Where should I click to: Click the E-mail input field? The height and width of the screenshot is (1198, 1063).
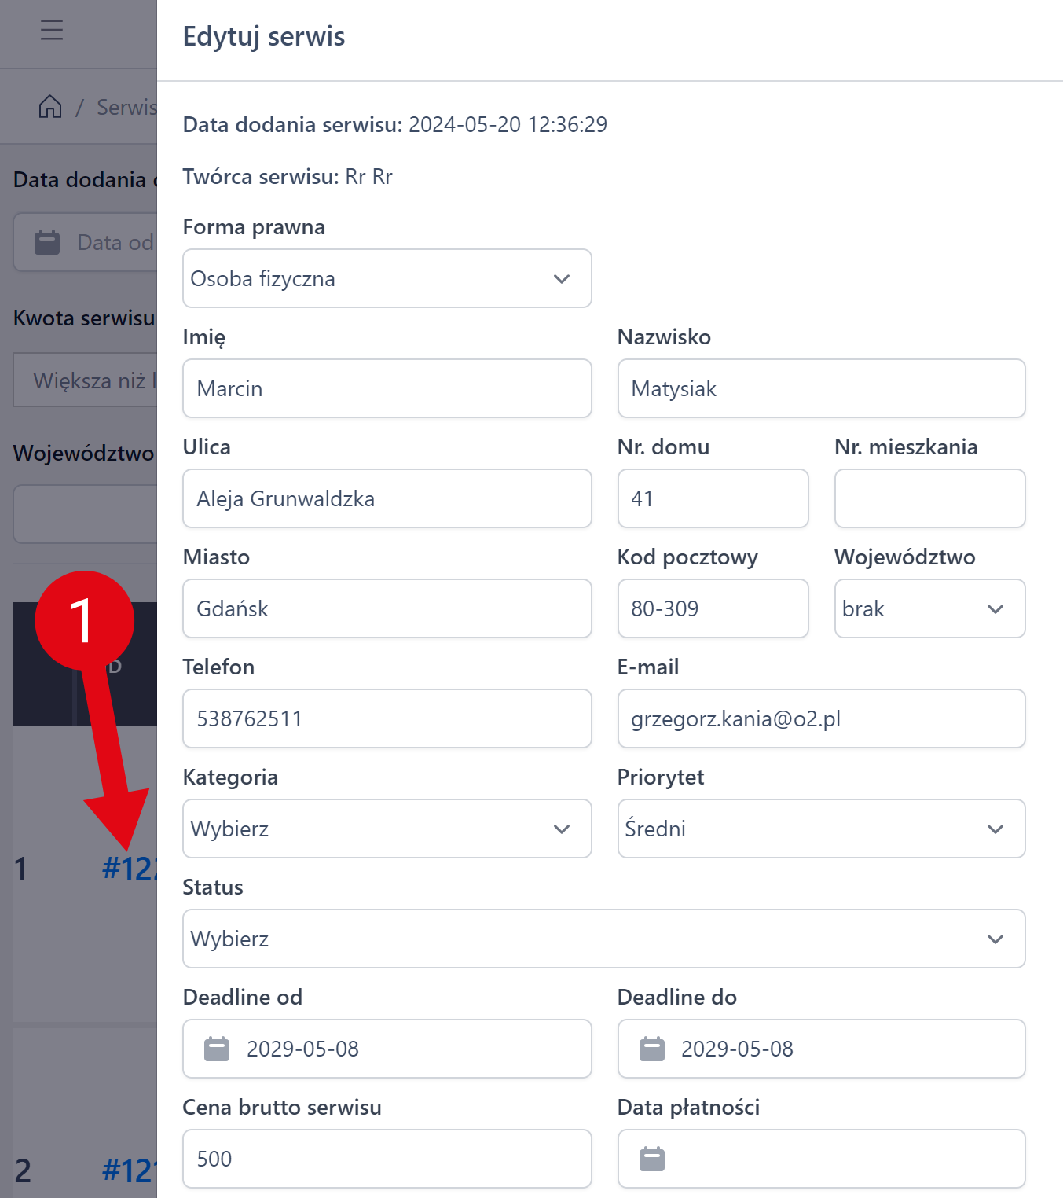[x=820, y=718]
